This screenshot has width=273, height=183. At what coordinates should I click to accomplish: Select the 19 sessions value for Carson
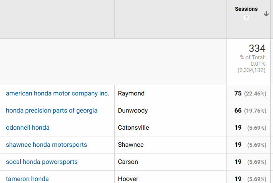coord(238,162)
